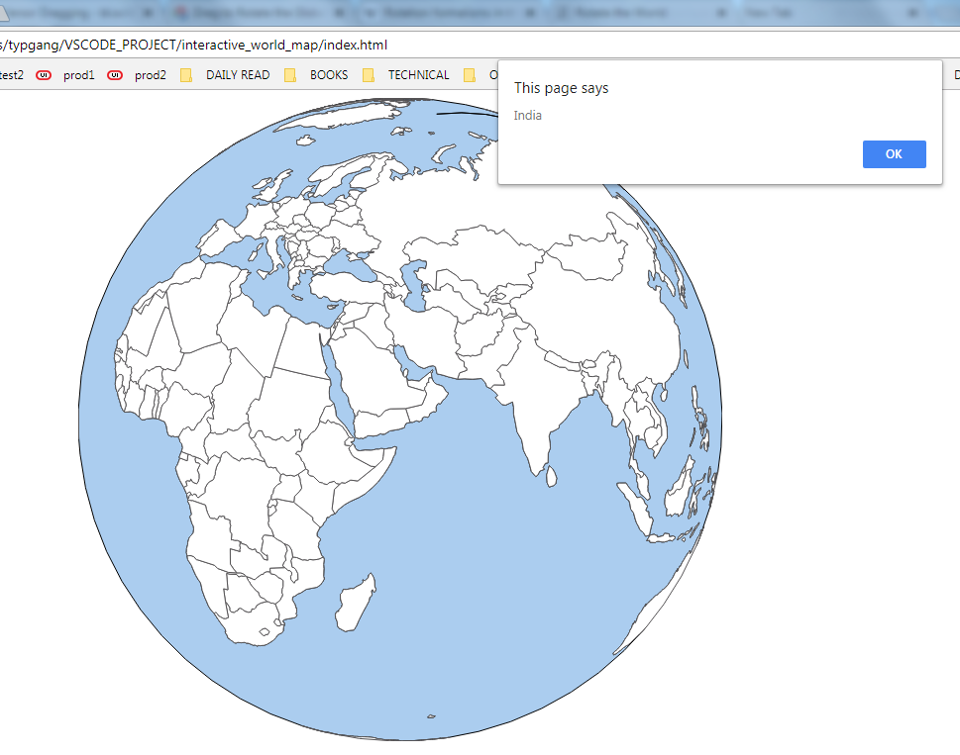Open the DAILY READ bookmarks folder
Viewport: 960px width, 755px height.
pyautogui.click(x=237, y=74)
